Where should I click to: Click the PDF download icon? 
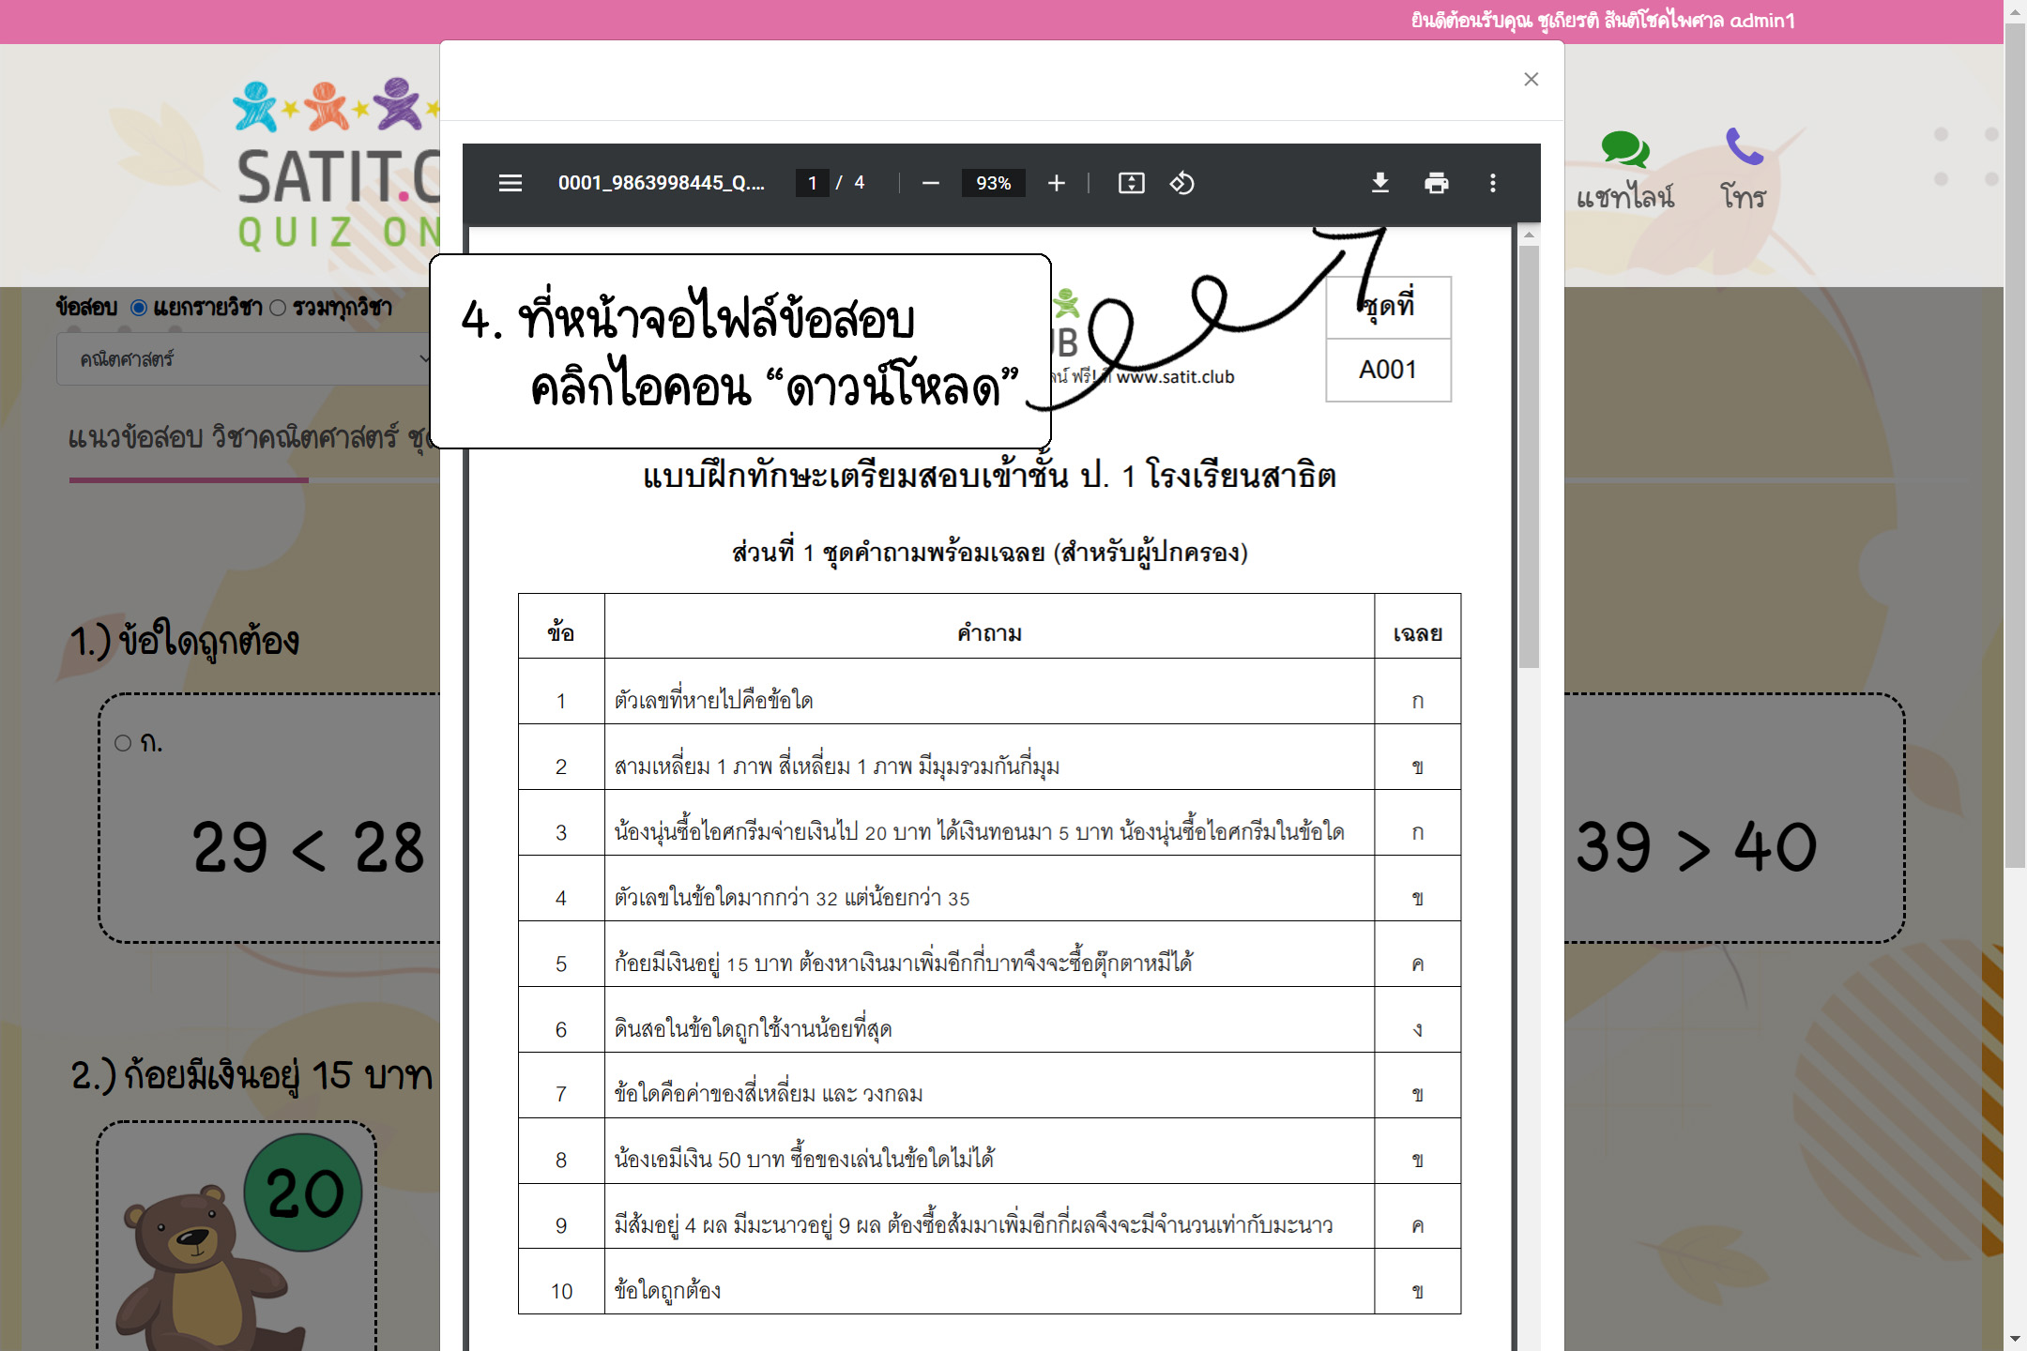point(1379,183)
